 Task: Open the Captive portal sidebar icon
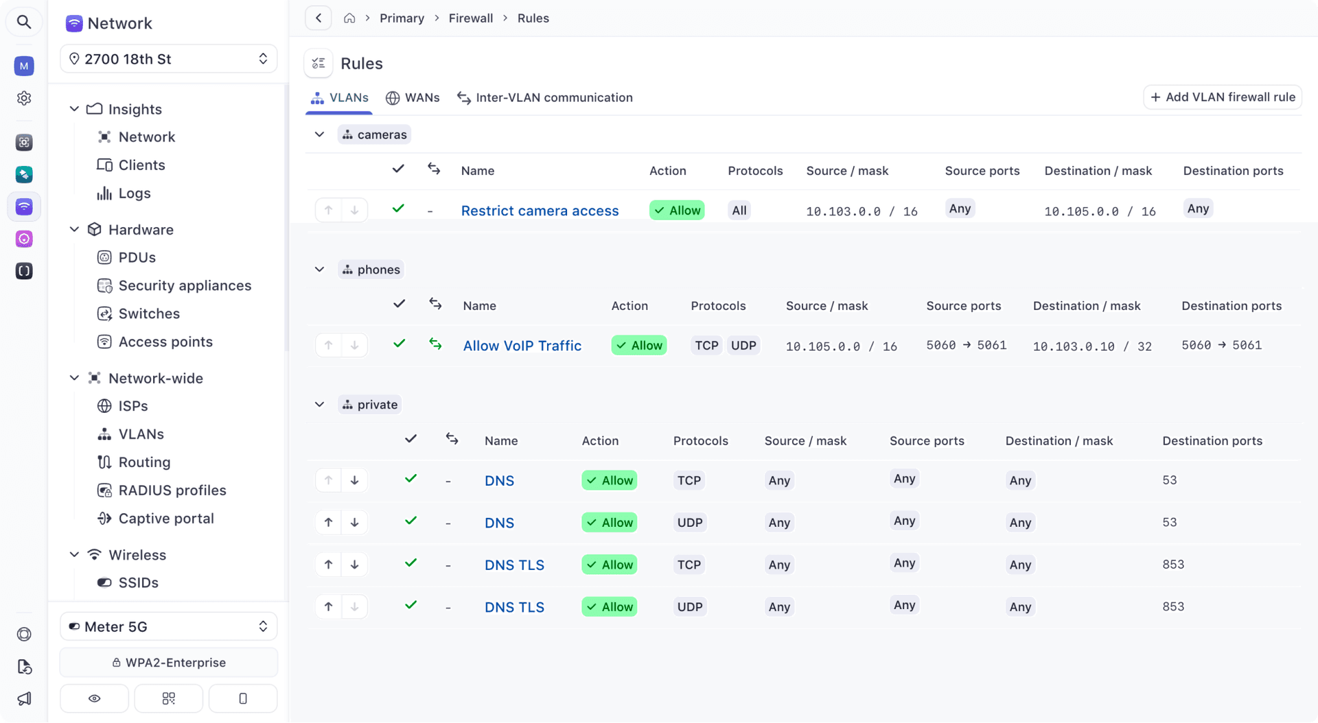click(104, 519)
